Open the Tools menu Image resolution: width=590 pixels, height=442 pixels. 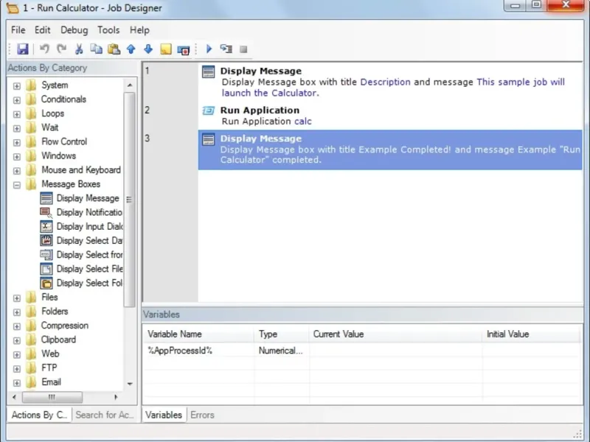[108, 30]
